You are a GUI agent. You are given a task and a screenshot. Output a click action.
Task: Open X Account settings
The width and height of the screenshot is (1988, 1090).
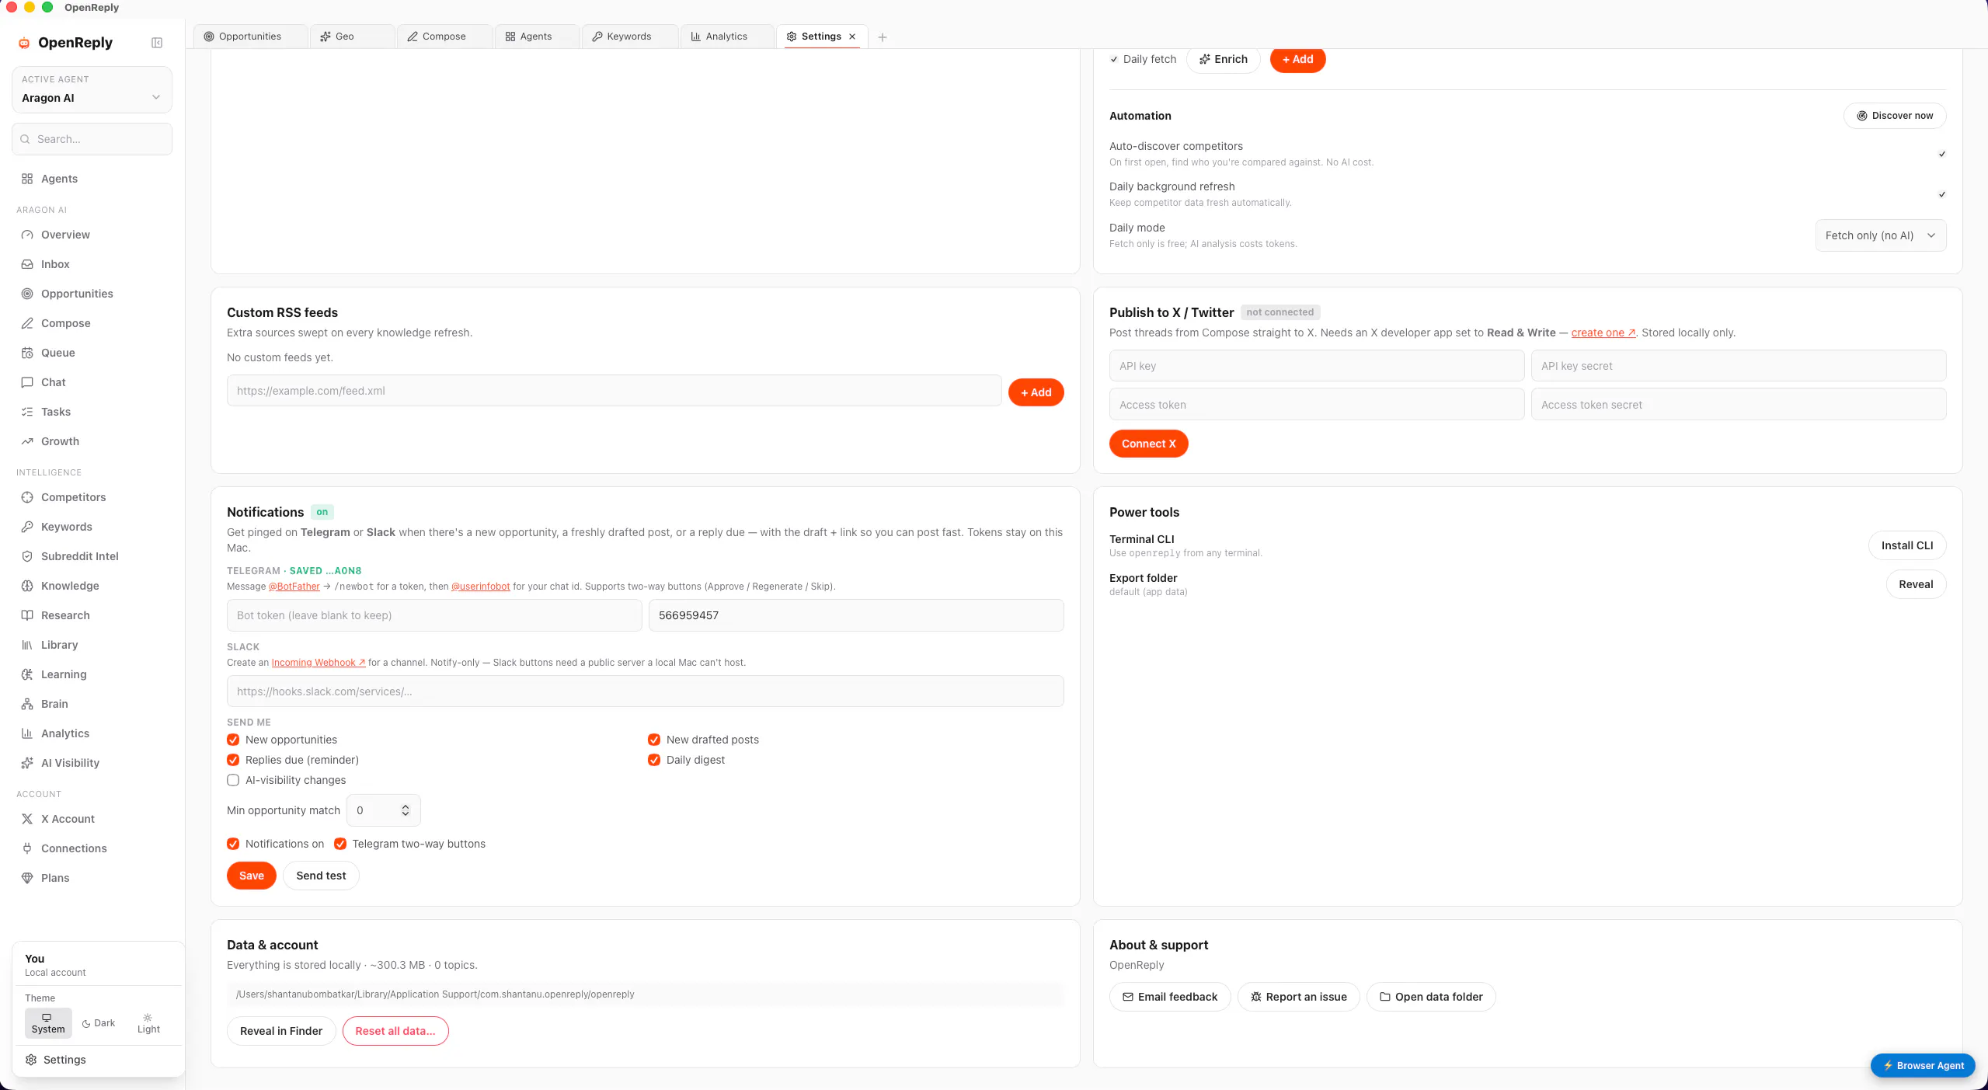pos(92,819)
